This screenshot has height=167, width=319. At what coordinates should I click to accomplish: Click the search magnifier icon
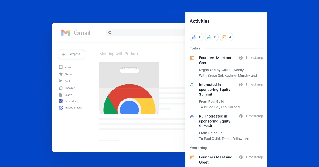coord(110,33)
